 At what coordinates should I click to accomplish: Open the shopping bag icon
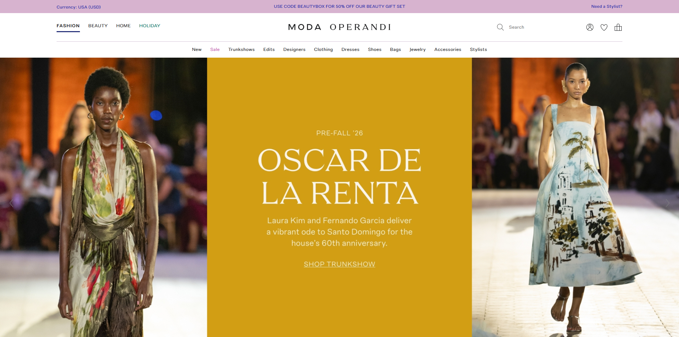pos(618,27)
